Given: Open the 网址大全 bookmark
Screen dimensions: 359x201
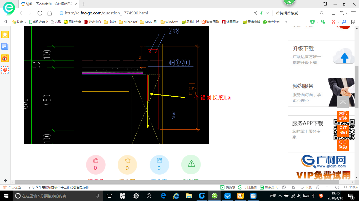Looking at the screenshot, I should [x=73, y=22].
